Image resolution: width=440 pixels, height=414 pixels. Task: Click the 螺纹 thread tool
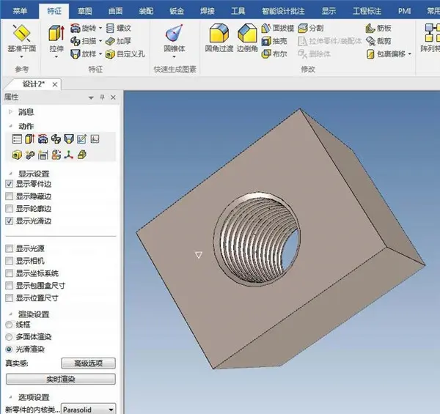coord(118,28)
